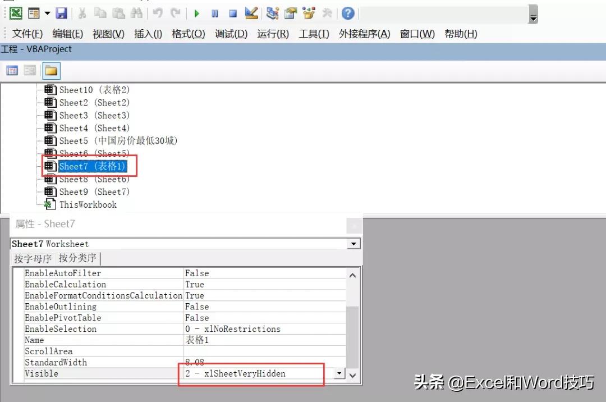Screen dimensions: 606x402
Task: Open the Object Browser
Action: [308, 12]
